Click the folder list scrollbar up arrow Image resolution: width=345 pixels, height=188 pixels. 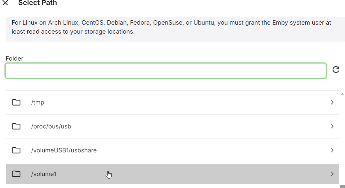click(x=342, y=94)
